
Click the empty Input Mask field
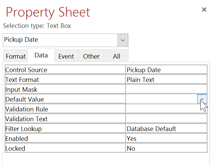pos(166,89)
